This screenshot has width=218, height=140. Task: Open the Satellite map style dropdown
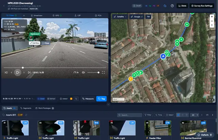[x=120, y=17]
